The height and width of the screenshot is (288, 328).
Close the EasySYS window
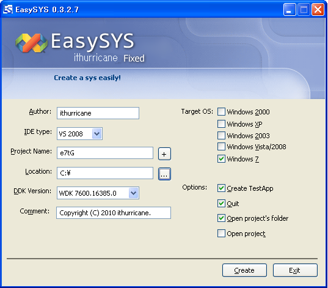tap(318, 10)
